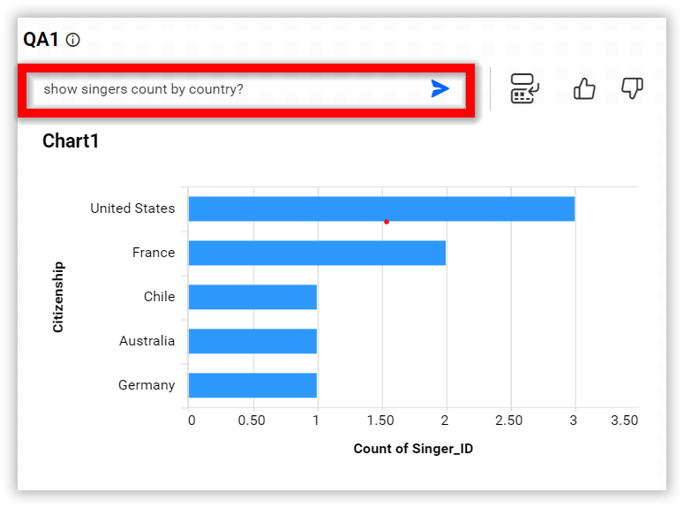Click the info icon beside QA1
This screenshot has height=508, width=684.
coord(73,40)
